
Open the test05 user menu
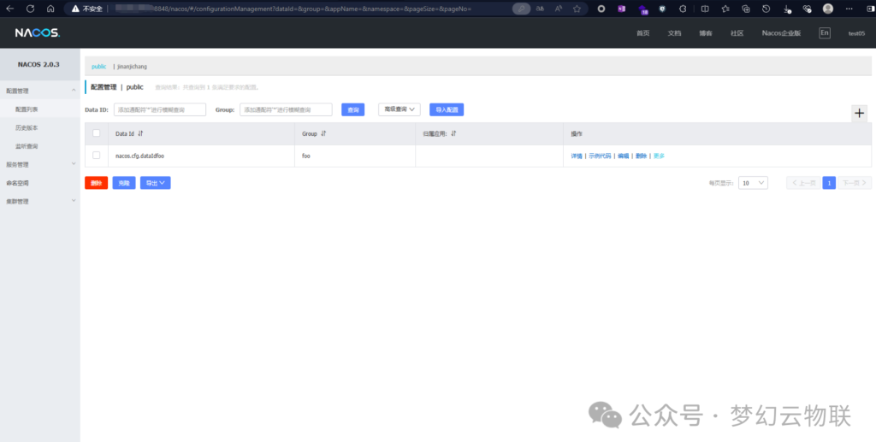(856, 33)
